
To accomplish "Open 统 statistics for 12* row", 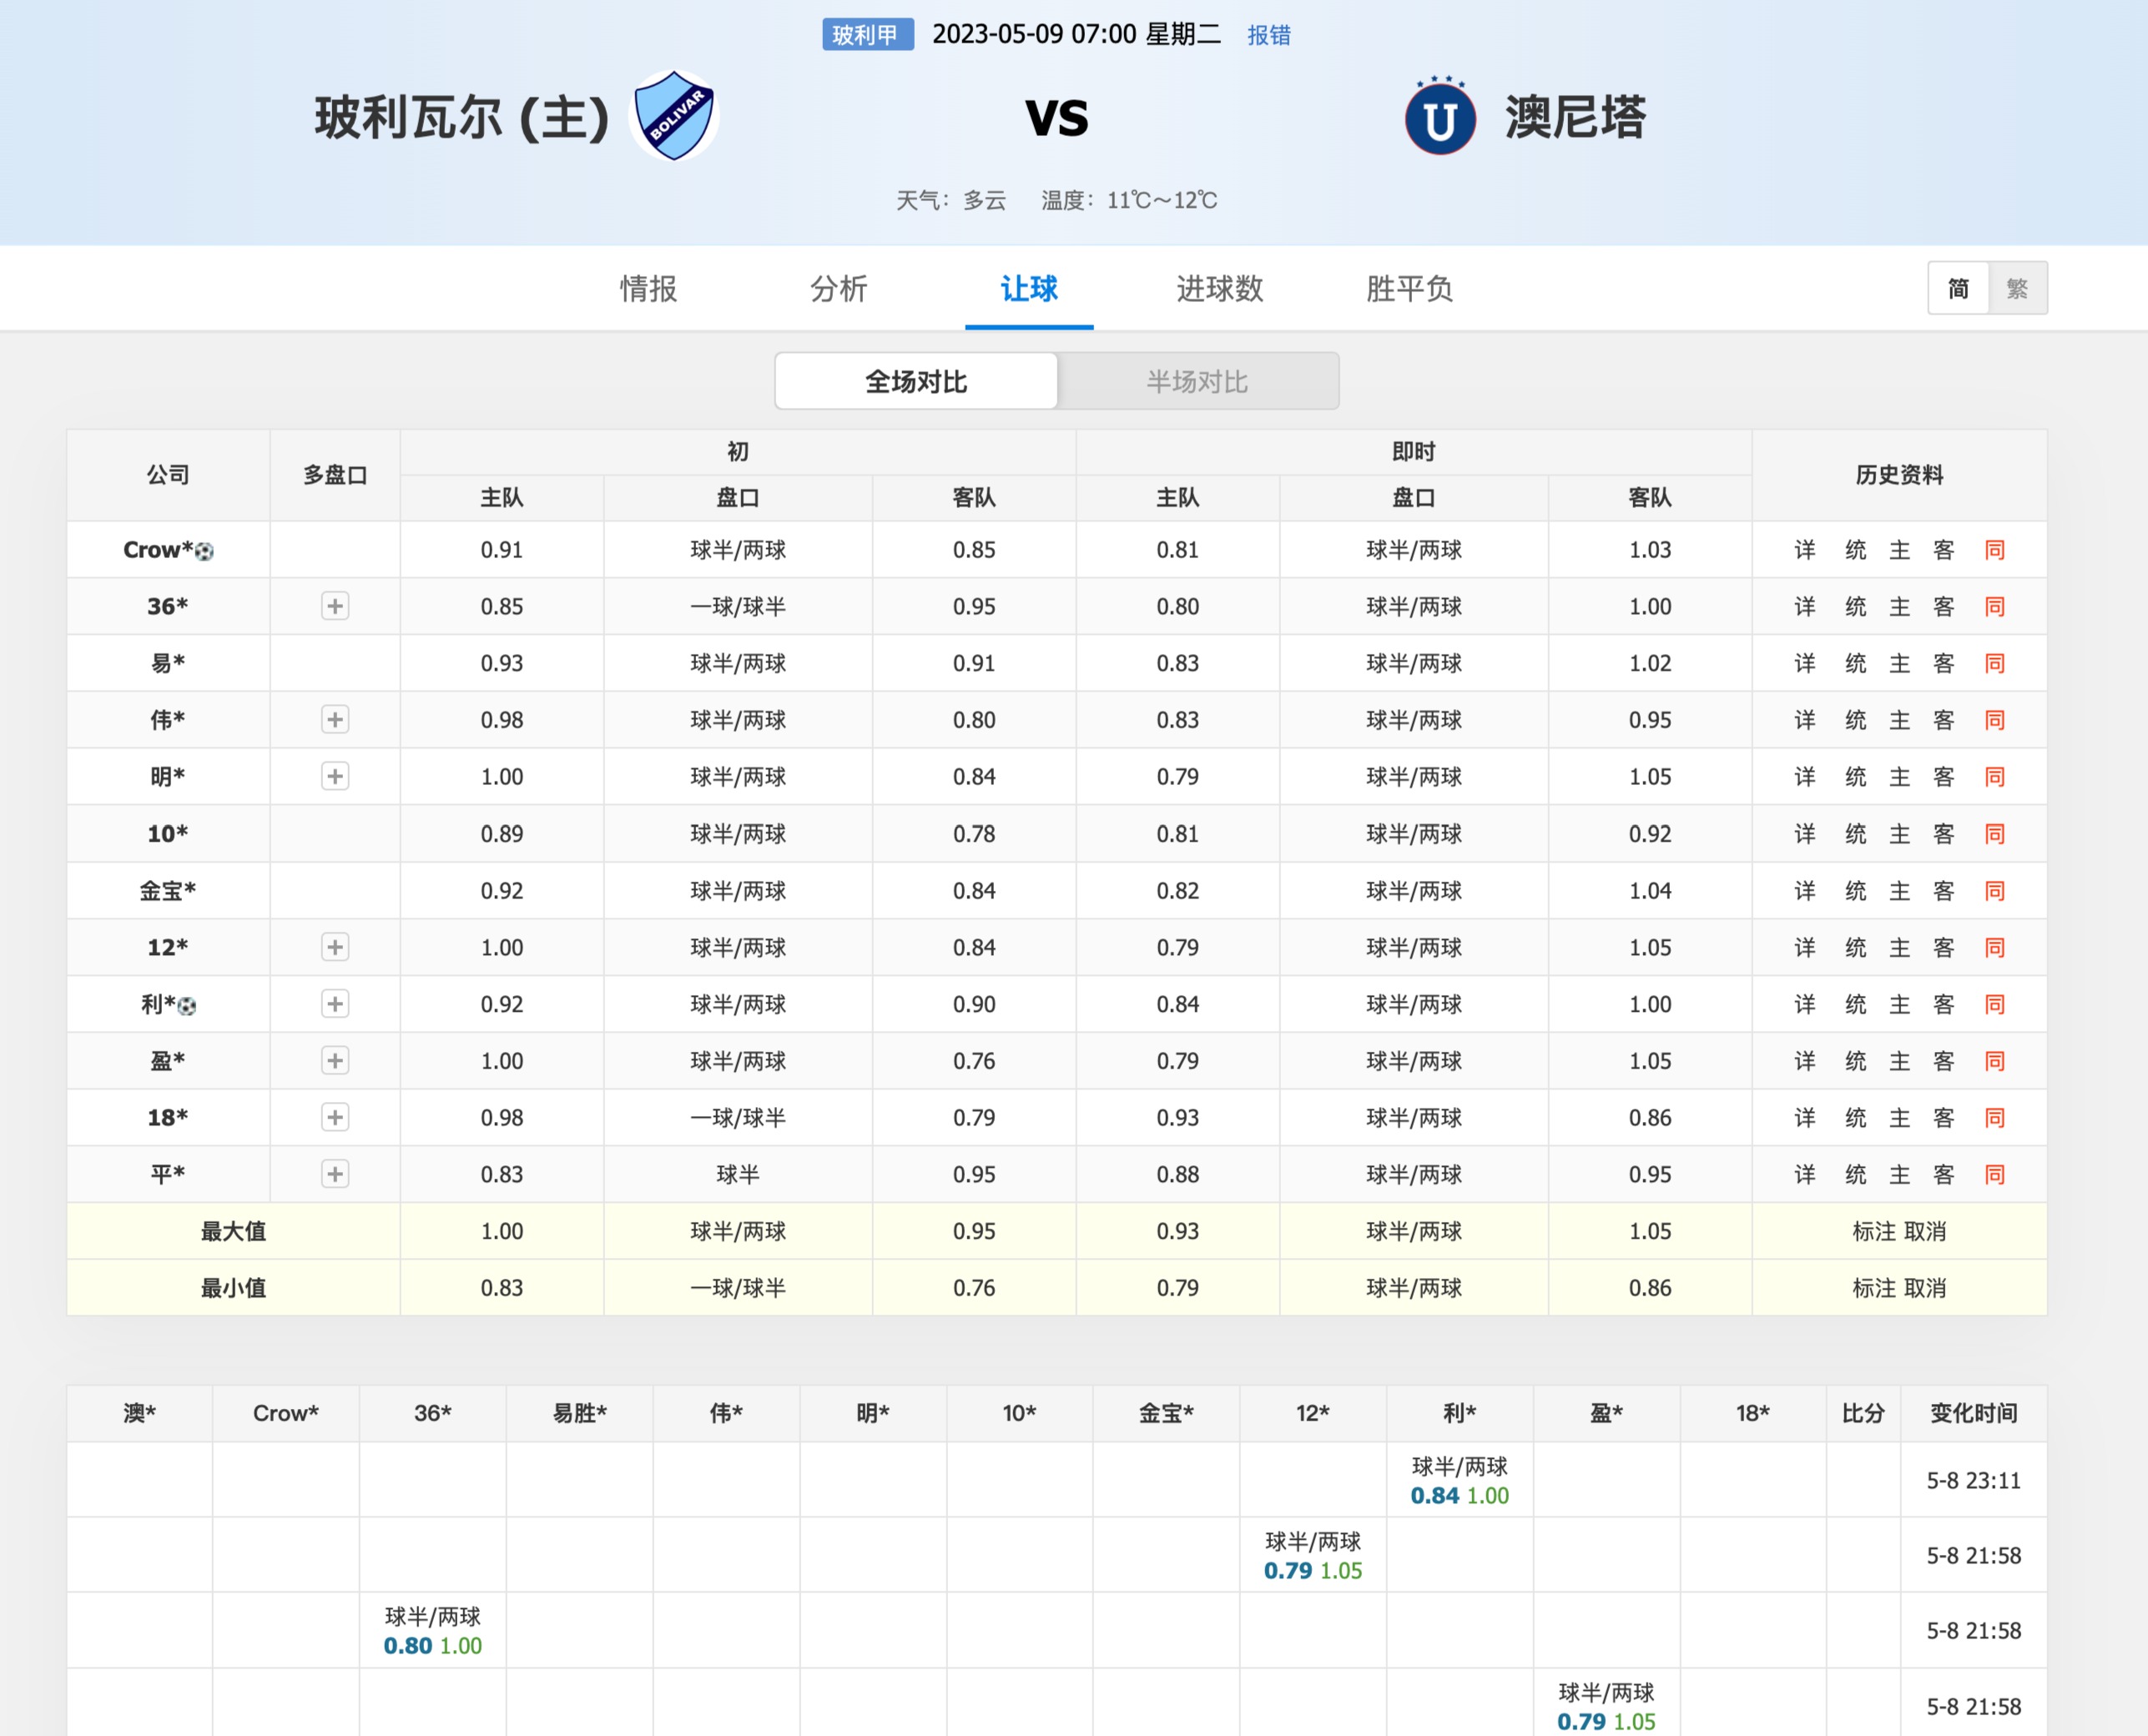I will click(1856, 947).
